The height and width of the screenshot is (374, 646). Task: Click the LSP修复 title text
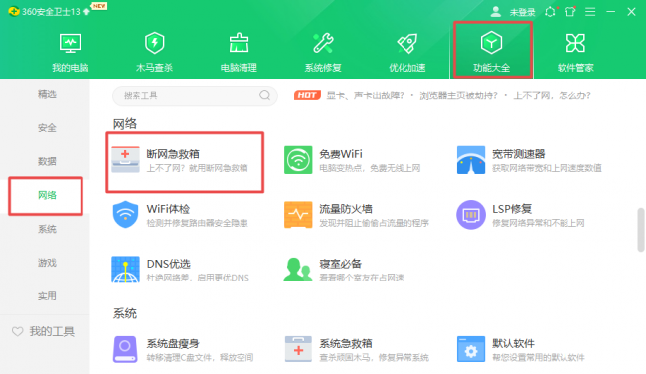pyautogui.click(x=512, y=209)
